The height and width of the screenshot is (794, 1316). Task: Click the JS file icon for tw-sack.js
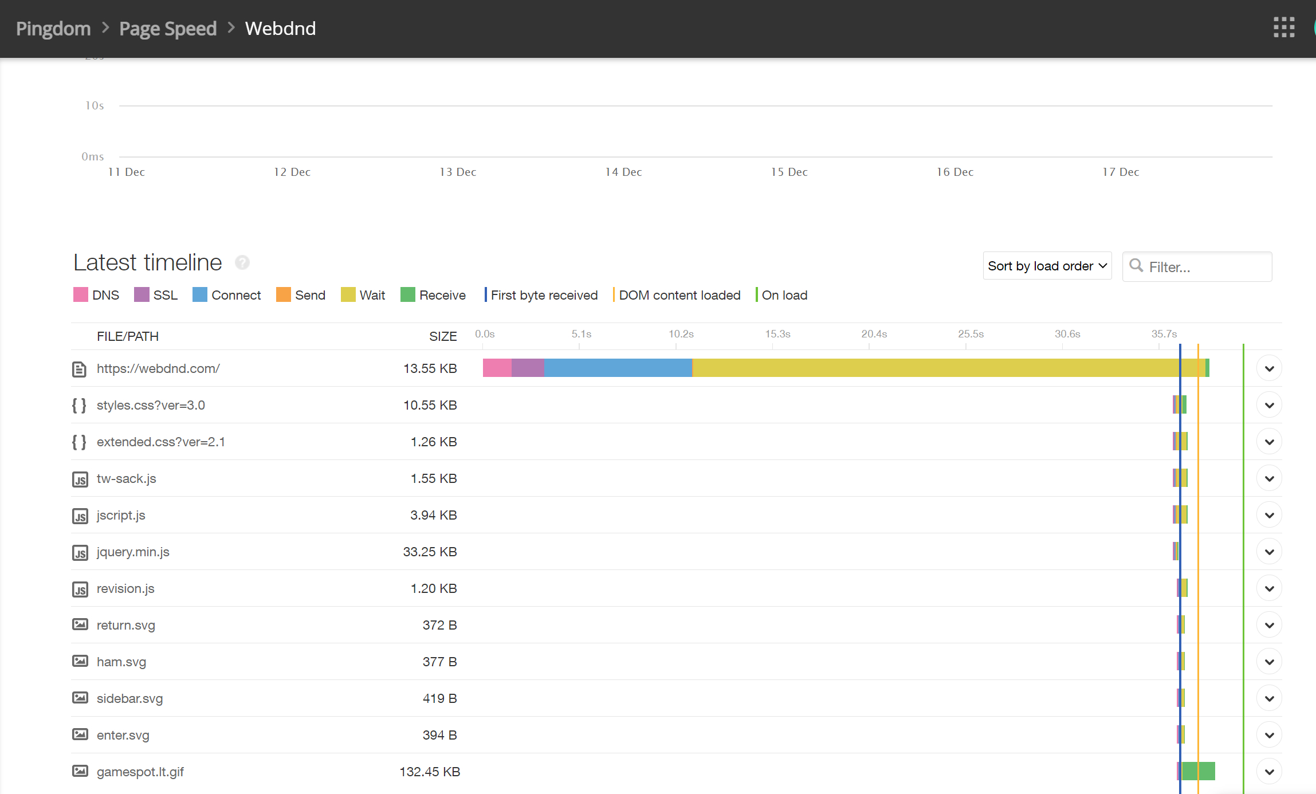tap(80, 479)
